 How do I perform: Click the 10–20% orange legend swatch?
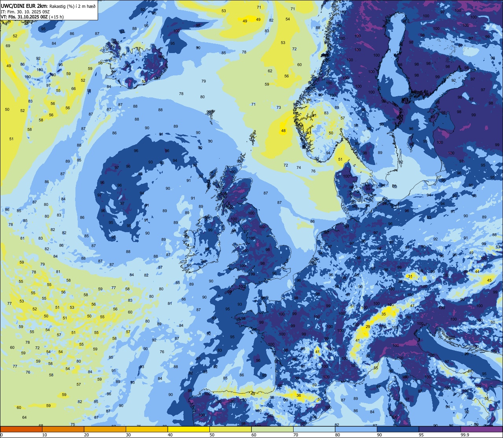63,429
